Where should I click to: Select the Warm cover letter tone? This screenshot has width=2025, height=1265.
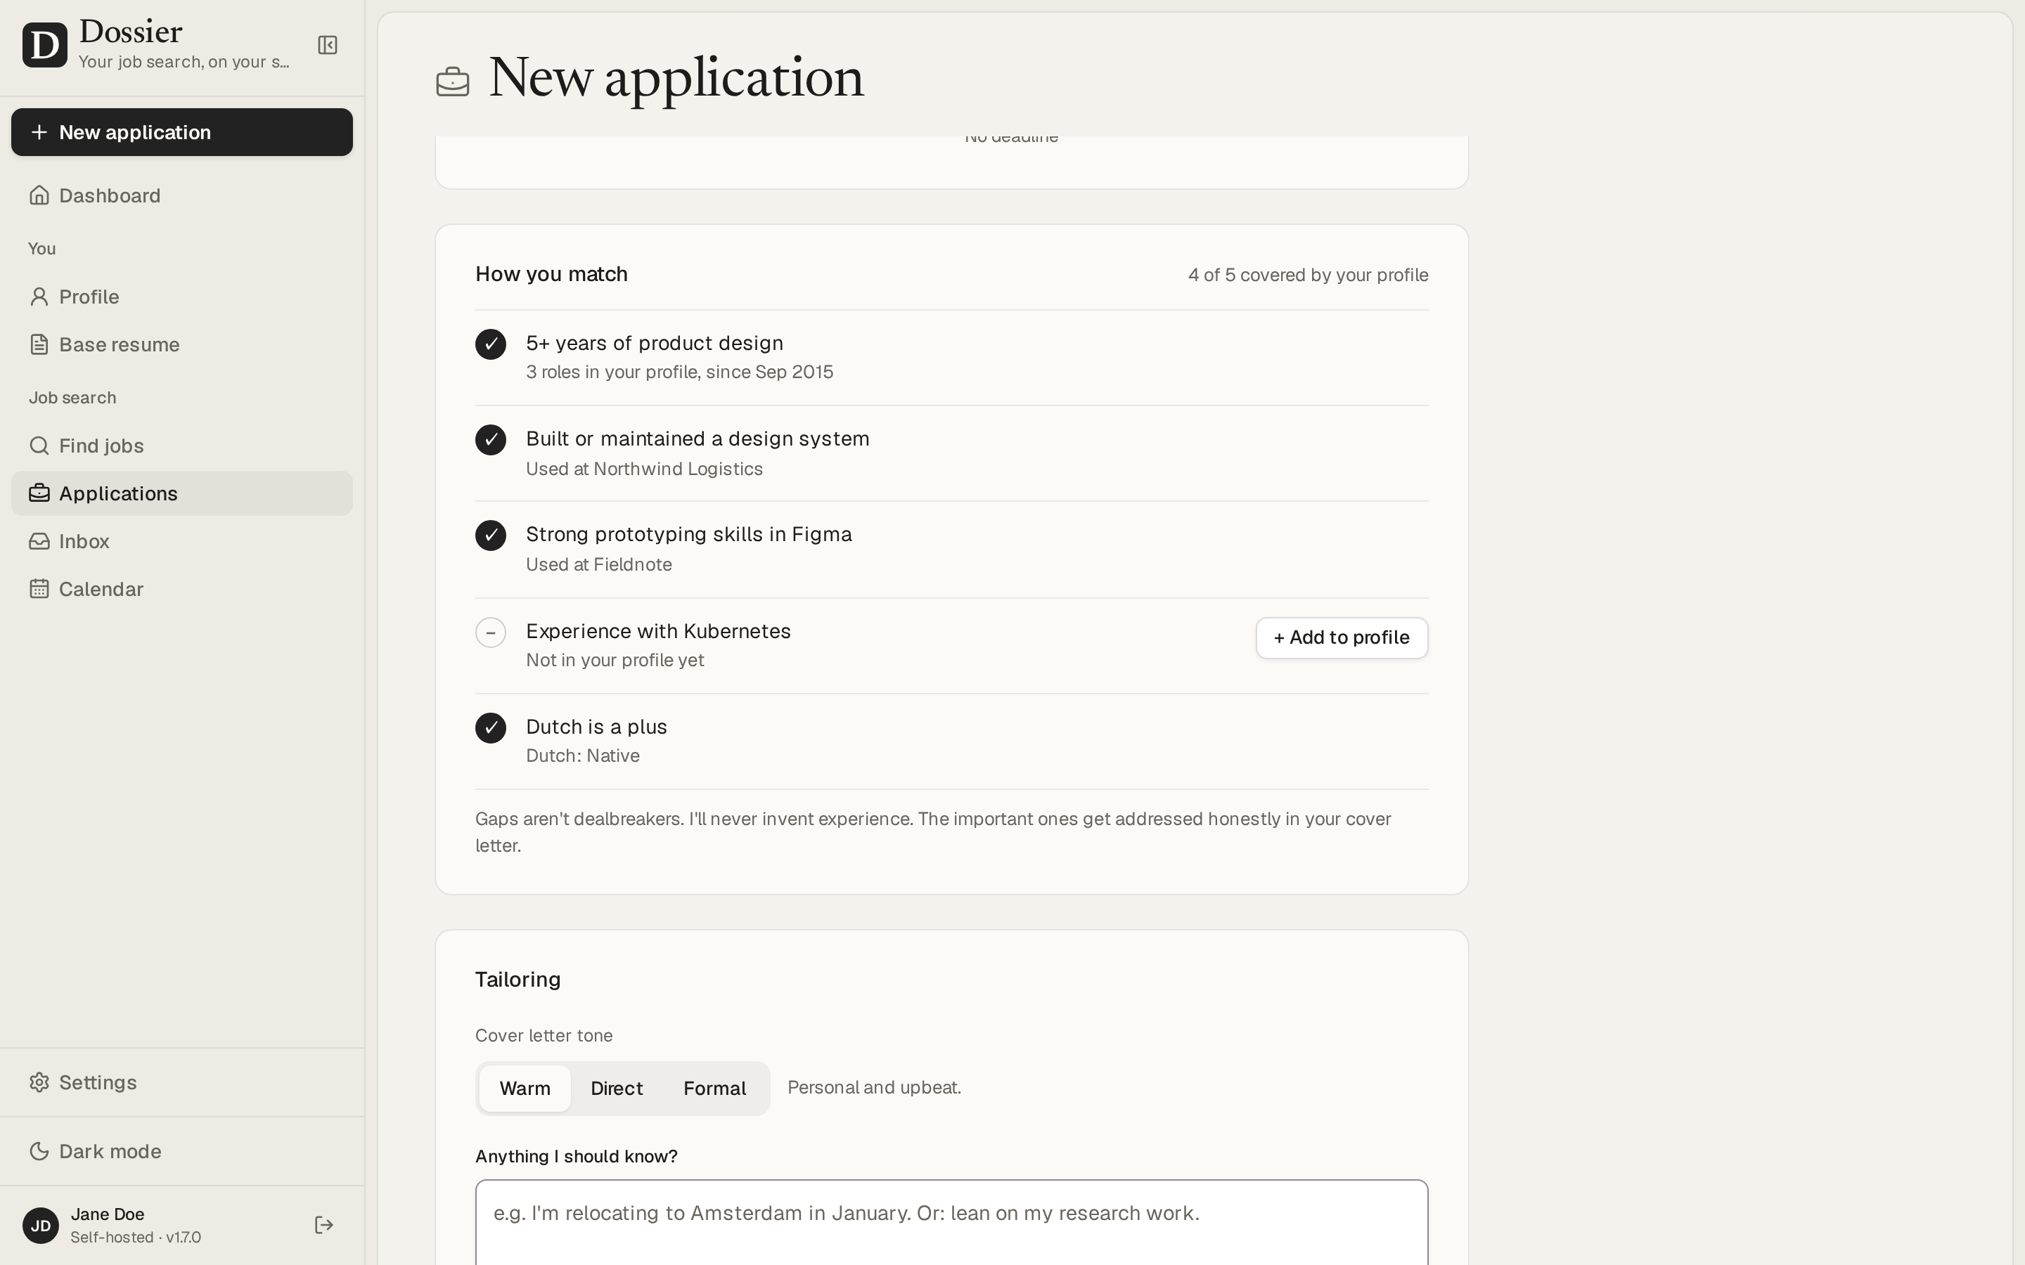click(x=525, y=1089)
